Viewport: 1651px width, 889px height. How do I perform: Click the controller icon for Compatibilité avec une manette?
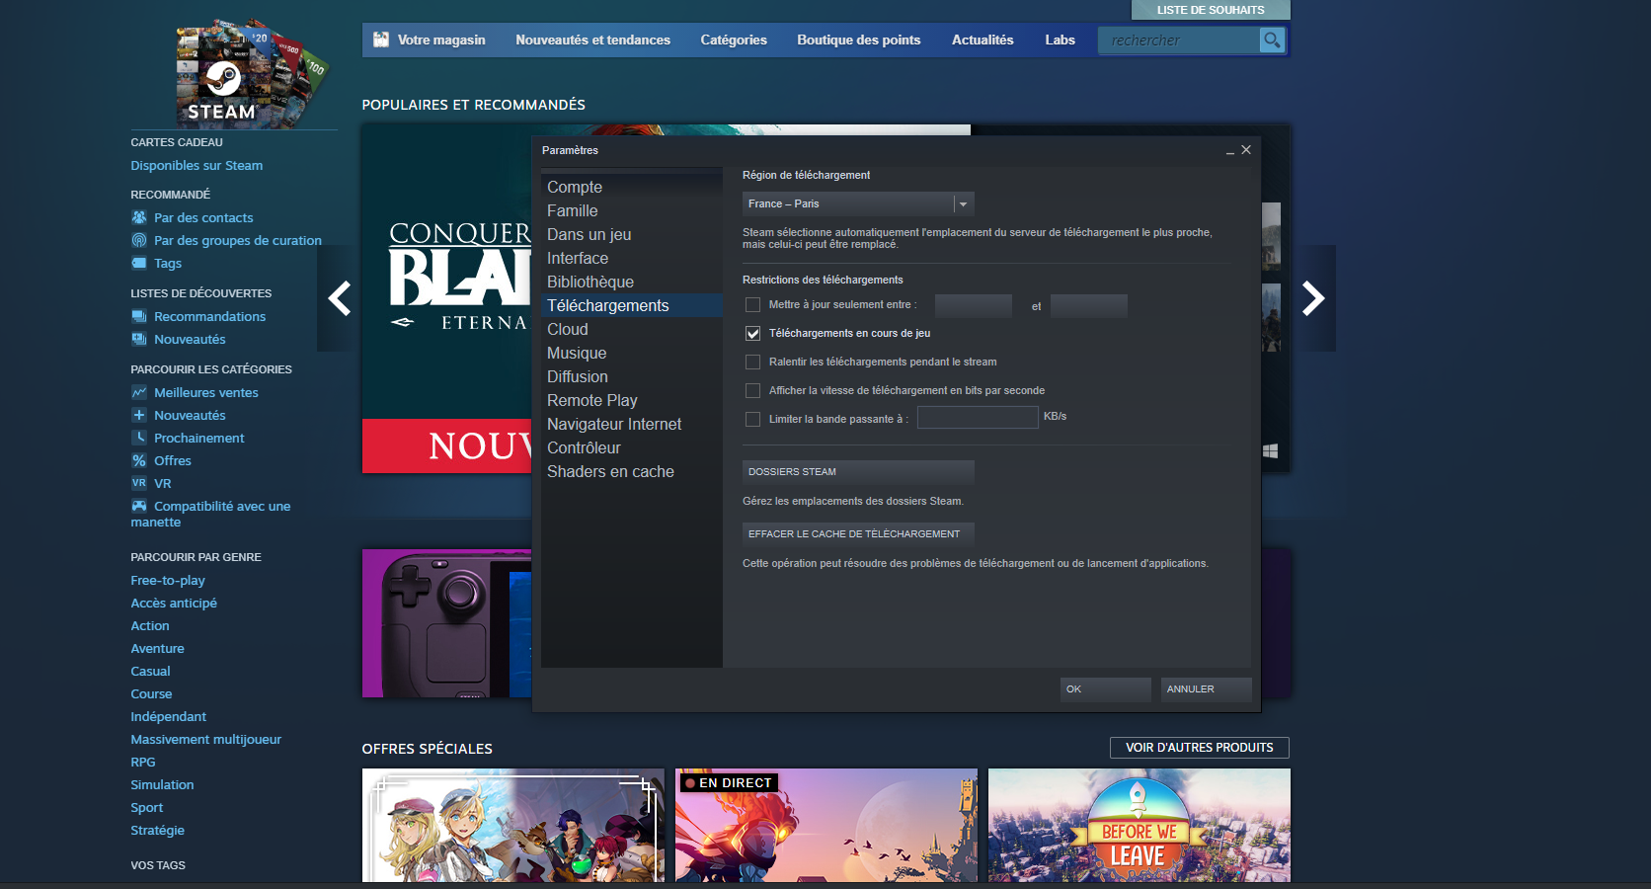138,506
